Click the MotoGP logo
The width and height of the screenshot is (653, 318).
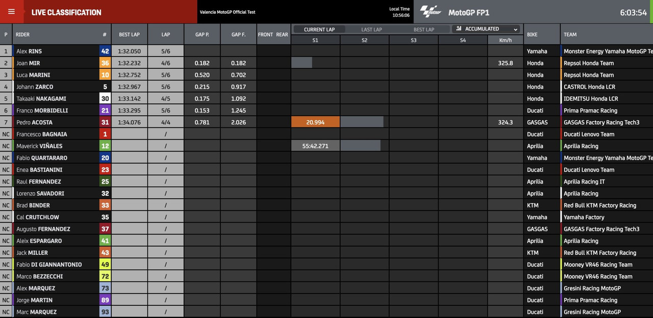(x=430, y=12)
